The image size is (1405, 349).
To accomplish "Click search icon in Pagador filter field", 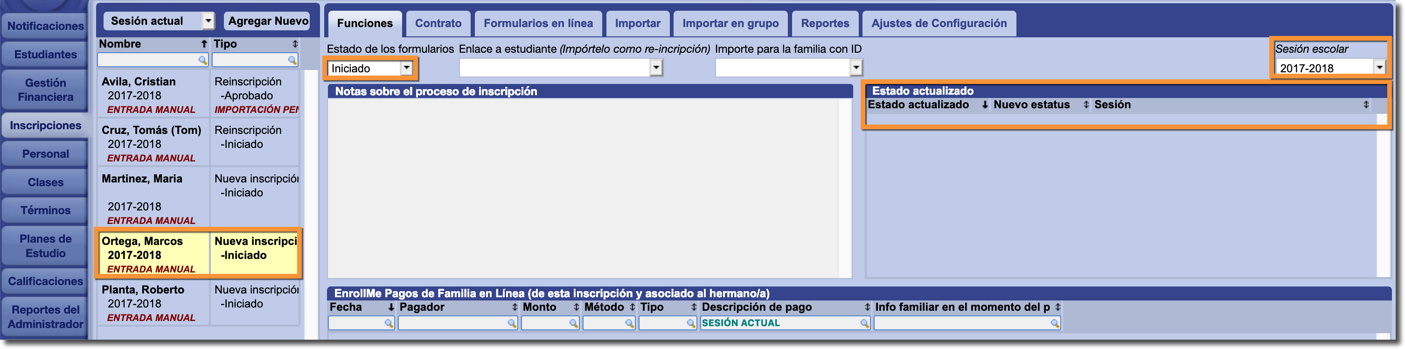I will tap(512, 323).
